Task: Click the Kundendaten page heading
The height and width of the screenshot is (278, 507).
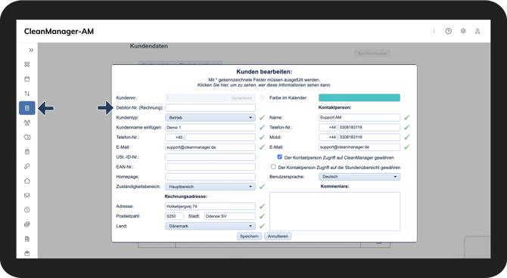Action: pos(149,46)
